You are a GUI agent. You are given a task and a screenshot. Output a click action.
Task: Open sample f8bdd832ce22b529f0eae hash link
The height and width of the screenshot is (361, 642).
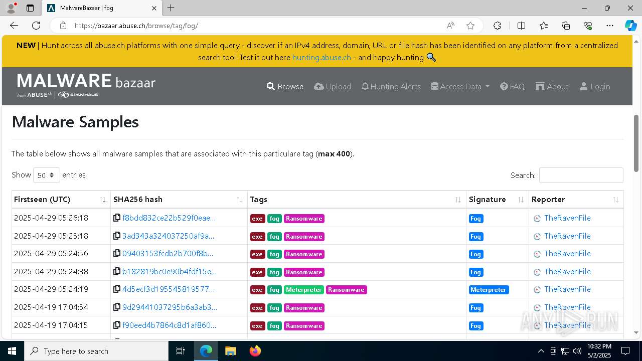(169, 218)
